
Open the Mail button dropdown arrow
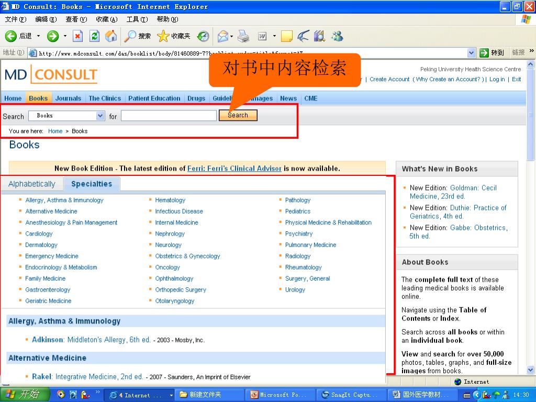231,36
